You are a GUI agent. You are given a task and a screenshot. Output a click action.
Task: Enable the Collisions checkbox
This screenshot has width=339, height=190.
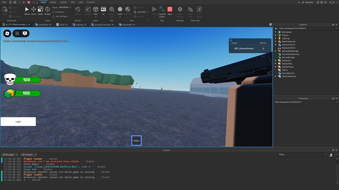53,12
